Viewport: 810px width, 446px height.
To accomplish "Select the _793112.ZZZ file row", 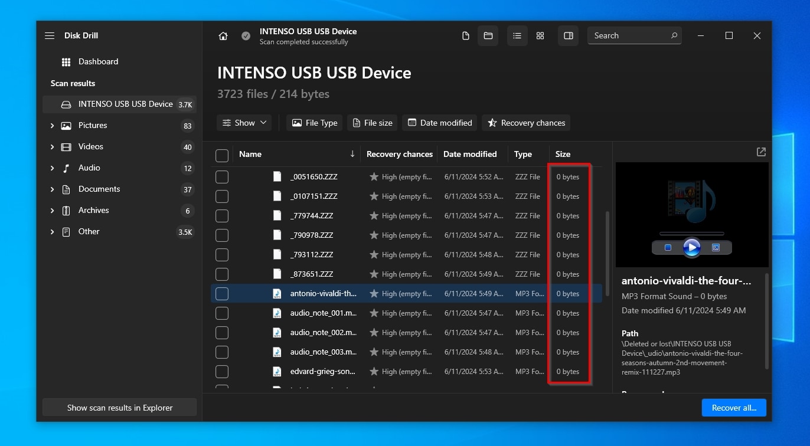I will click(x=406, y=255).
